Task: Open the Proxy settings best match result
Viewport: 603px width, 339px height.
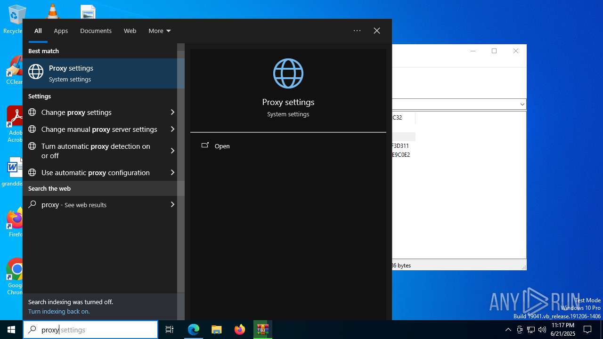Action: pos(103,73)
